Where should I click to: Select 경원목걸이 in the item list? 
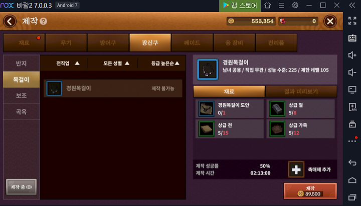tap(113, 88)
